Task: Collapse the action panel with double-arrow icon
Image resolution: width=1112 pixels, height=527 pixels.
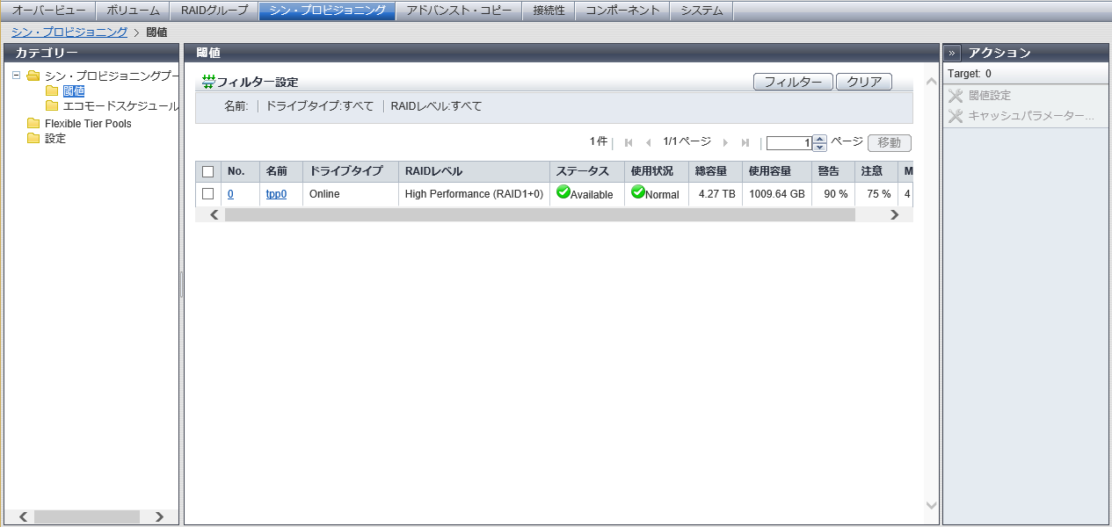Action: [953, 53]
